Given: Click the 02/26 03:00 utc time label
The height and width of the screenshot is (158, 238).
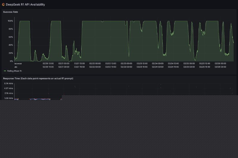Looking at the screenshot, I should (x=220, y=67).
